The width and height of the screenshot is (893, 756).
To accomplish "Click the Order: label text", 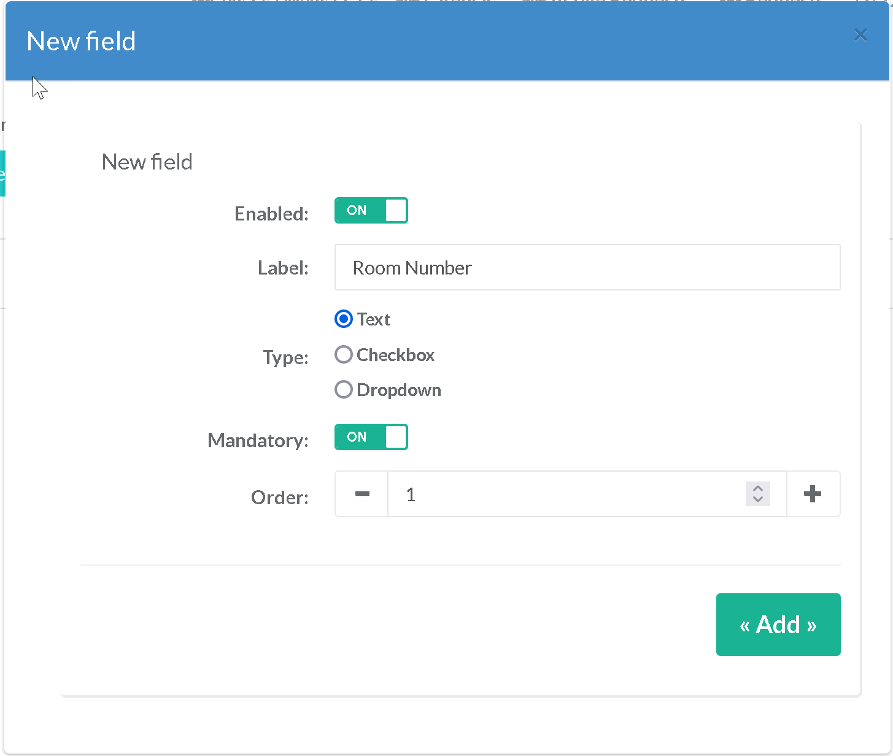I will point(279,497).
